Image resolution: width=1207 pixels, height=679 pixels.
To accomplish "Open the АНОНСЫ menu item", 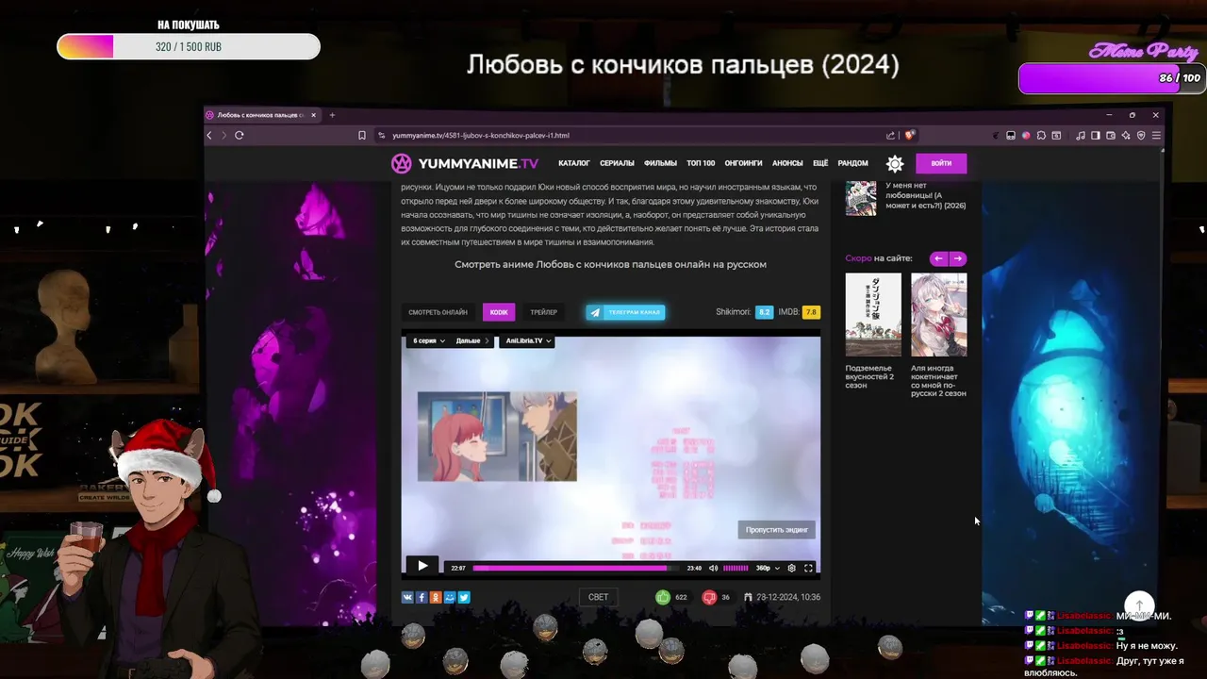I will tap(787, 163).
